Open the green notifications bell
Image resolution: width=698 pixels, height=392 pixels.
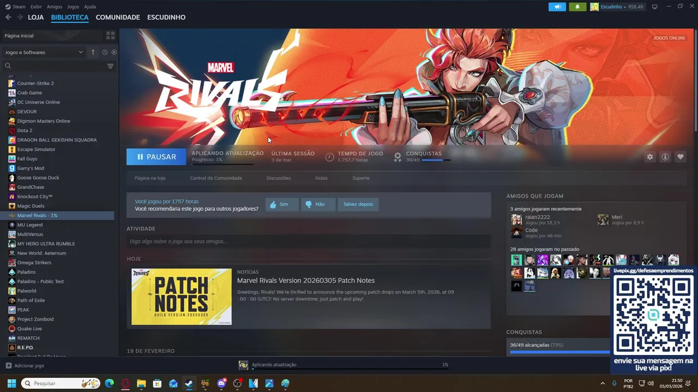(577, 7)
